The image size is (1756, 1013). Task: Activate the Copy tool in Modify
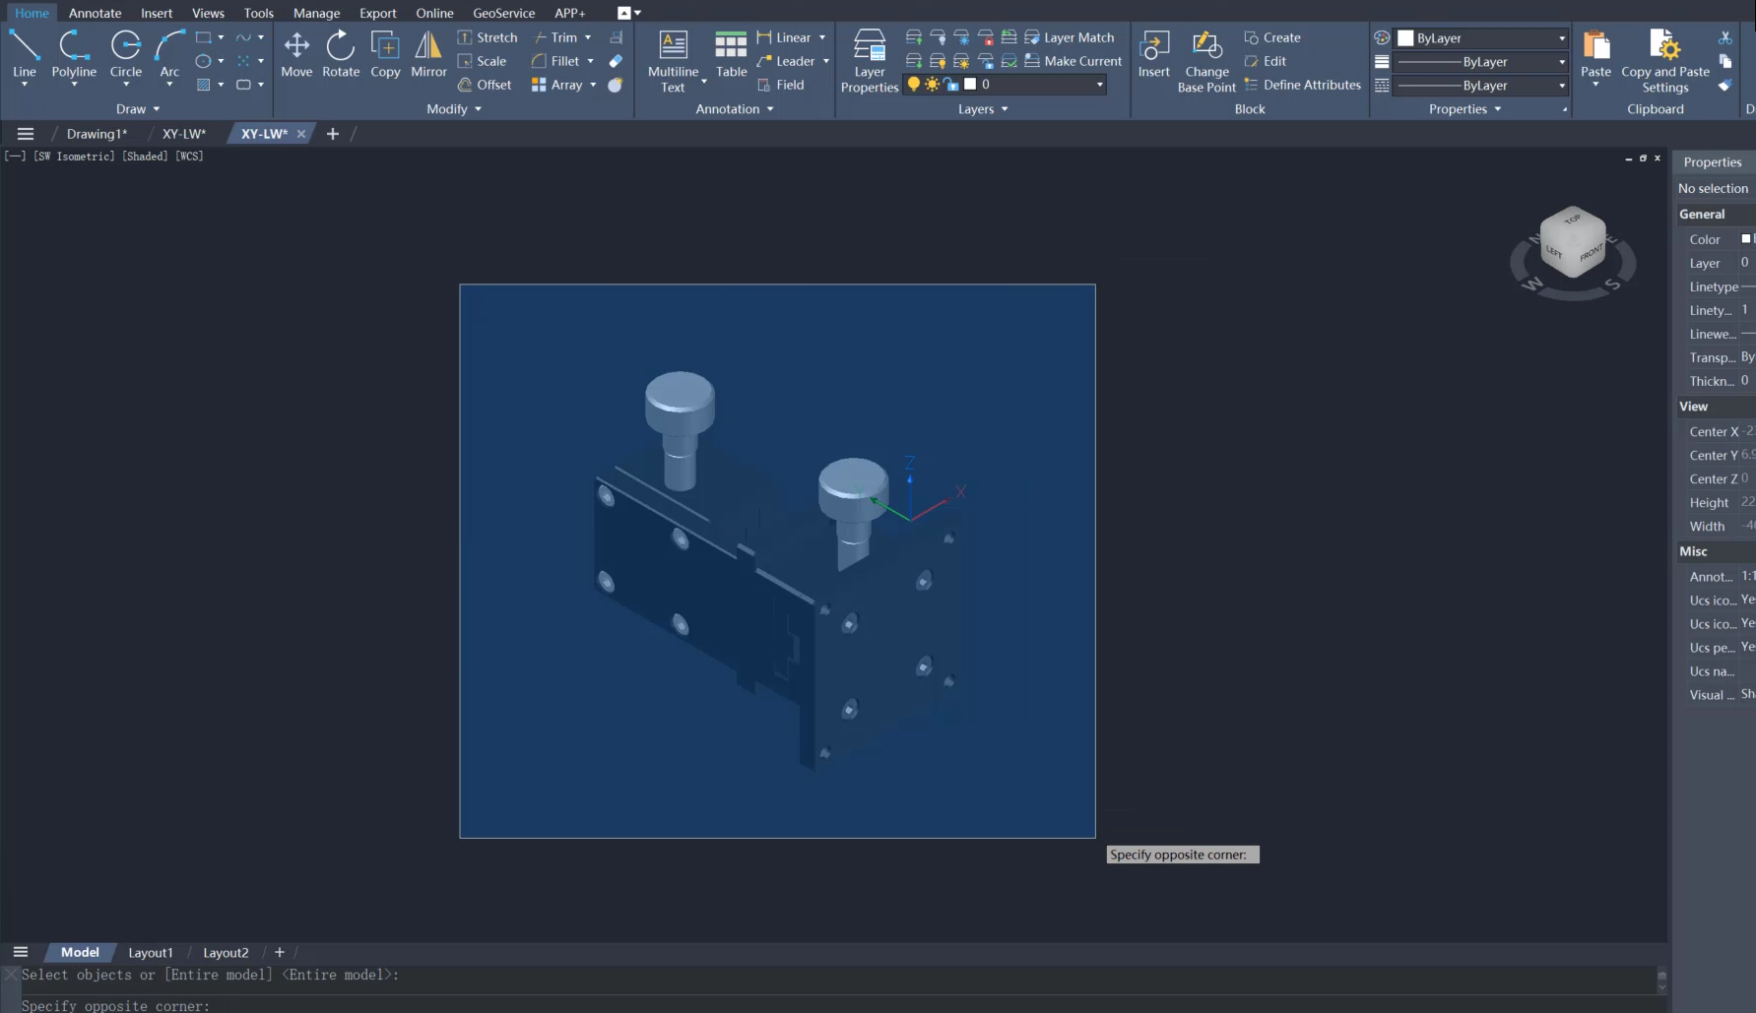385,54
